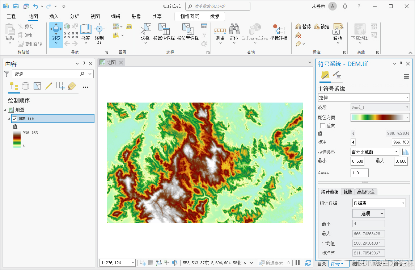
Task: Click the 选项 options button
Action: [368, 213]
